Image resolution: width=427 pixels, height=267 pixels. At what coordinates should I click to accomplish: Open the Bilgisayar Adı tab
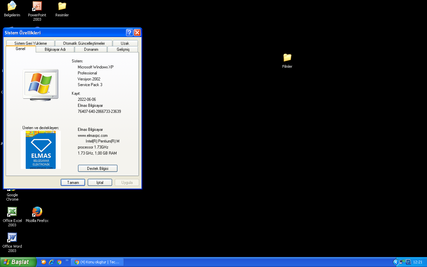(55, 49)
